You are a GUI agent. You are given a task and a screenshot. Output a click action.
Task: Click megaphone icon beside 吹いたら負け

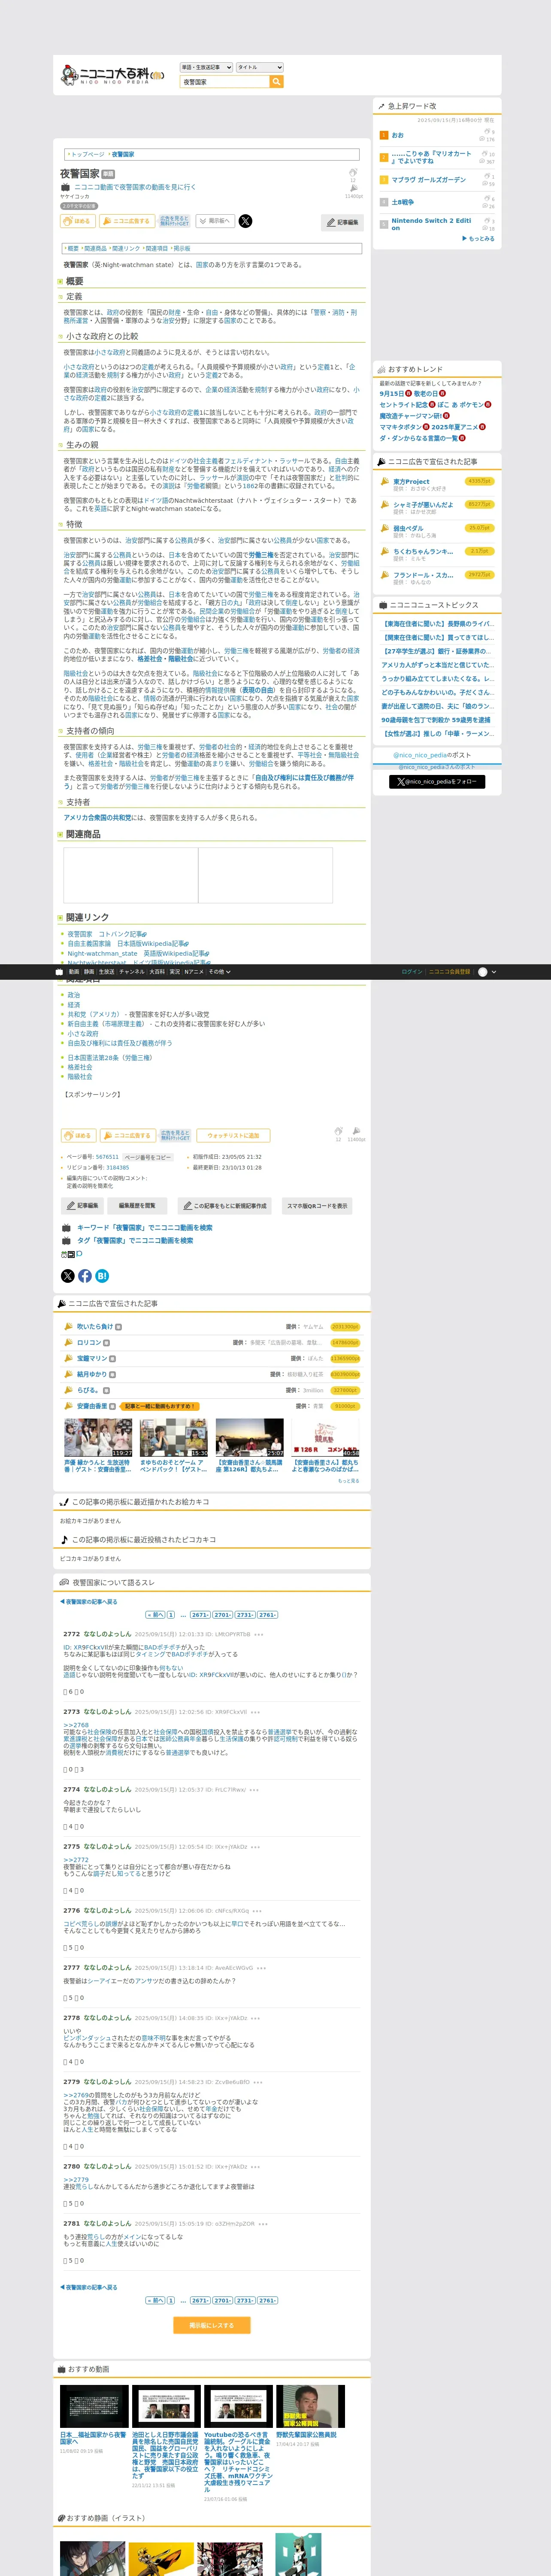[68, 1327]
